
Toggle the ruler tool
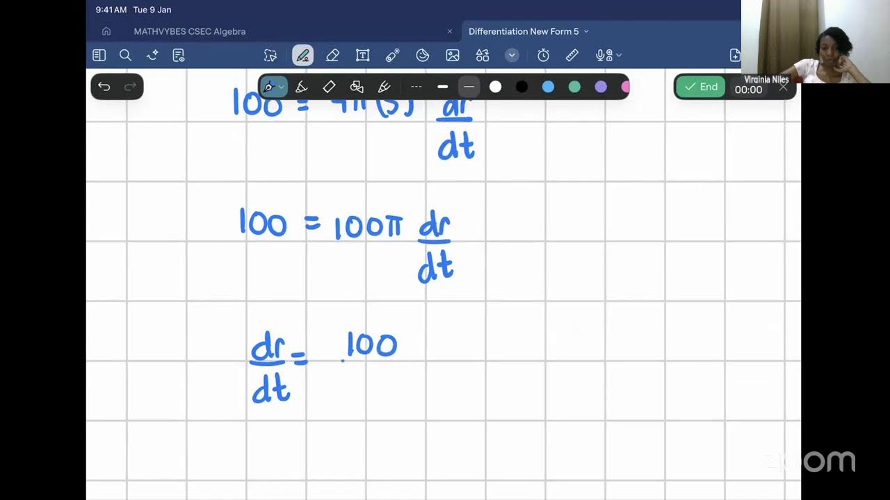click(572, 56)
